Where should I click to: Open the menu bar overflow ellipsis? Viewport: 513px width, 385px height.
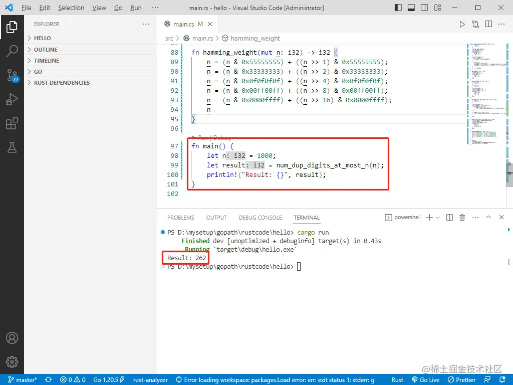pos(155,8)
